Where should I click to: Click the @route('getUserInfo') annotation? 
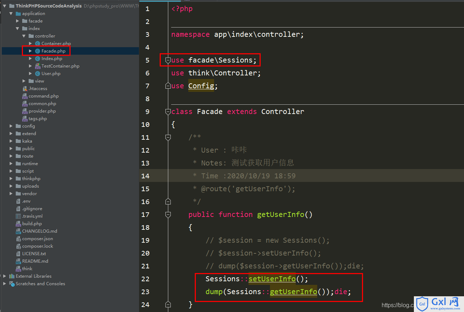(248, 189)
